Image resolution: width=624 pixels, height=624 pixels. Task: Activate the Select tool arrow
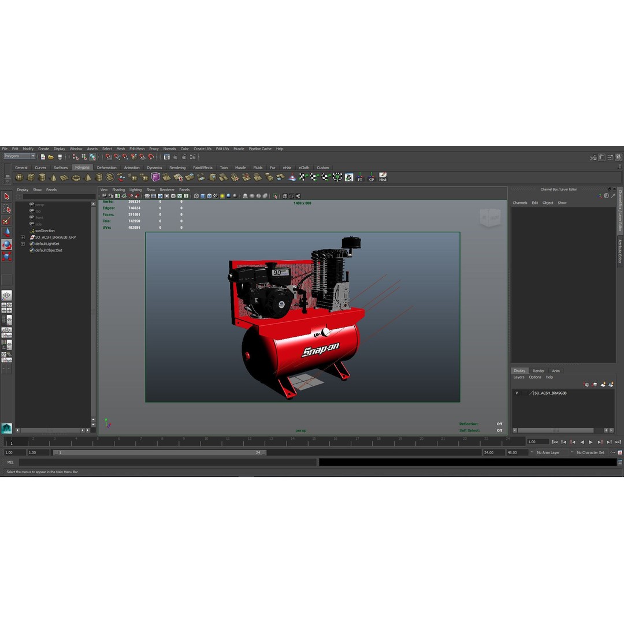[x=7, y=196]
